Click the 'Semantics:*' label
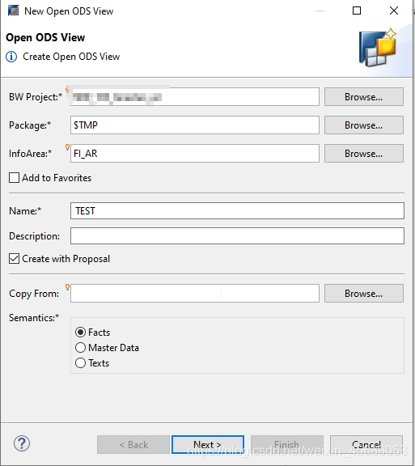Screen dimensions: 415x466 tap(34, 318)
